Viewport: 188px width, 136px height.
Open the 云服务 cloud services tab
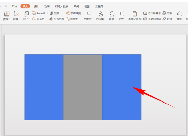tap(99, 6)
